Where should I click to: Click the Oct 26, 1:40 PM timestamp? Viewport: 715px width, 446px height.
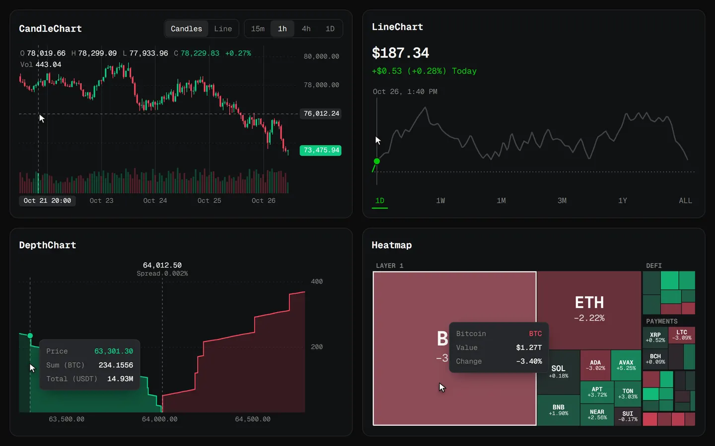click(x=405, y=92)
